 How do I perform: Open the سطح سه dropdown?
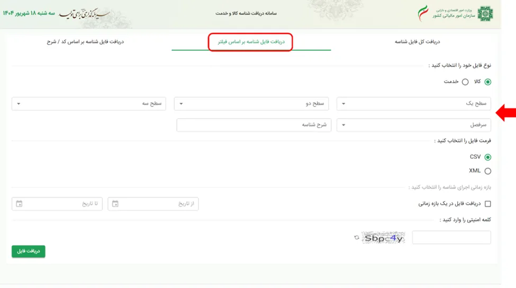coord(89,104)
